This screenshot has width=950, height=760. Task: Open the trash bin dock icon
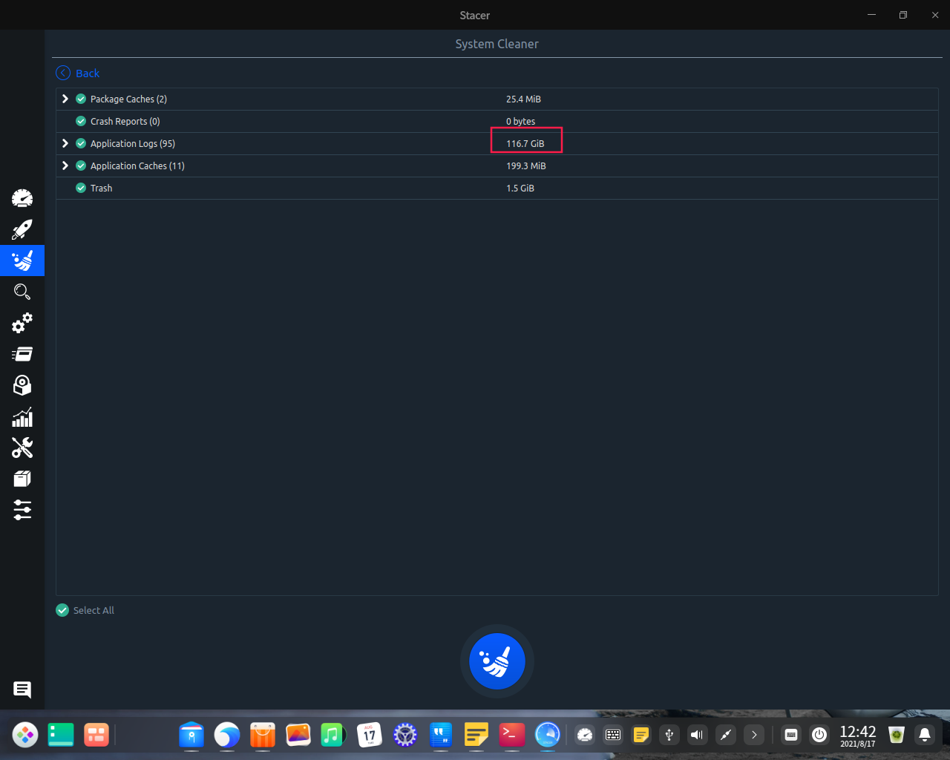point(897,735)
